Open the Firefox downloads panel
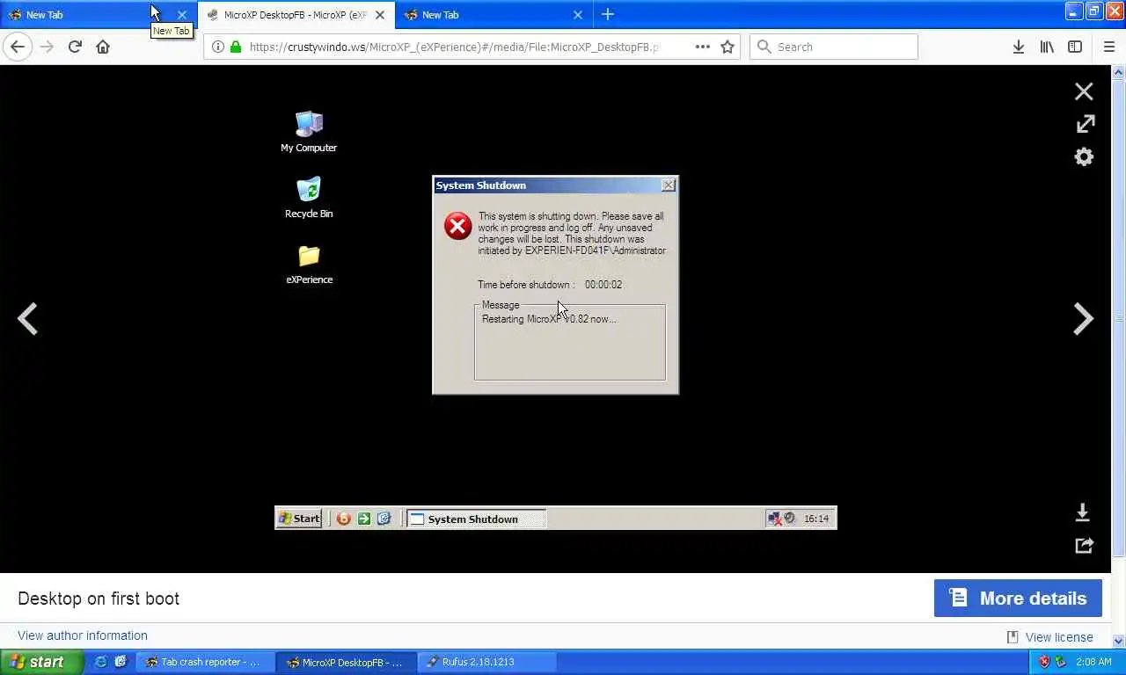Viewport: 1126px width, 675px height. pyautogui.click(x=1018, y=47)
